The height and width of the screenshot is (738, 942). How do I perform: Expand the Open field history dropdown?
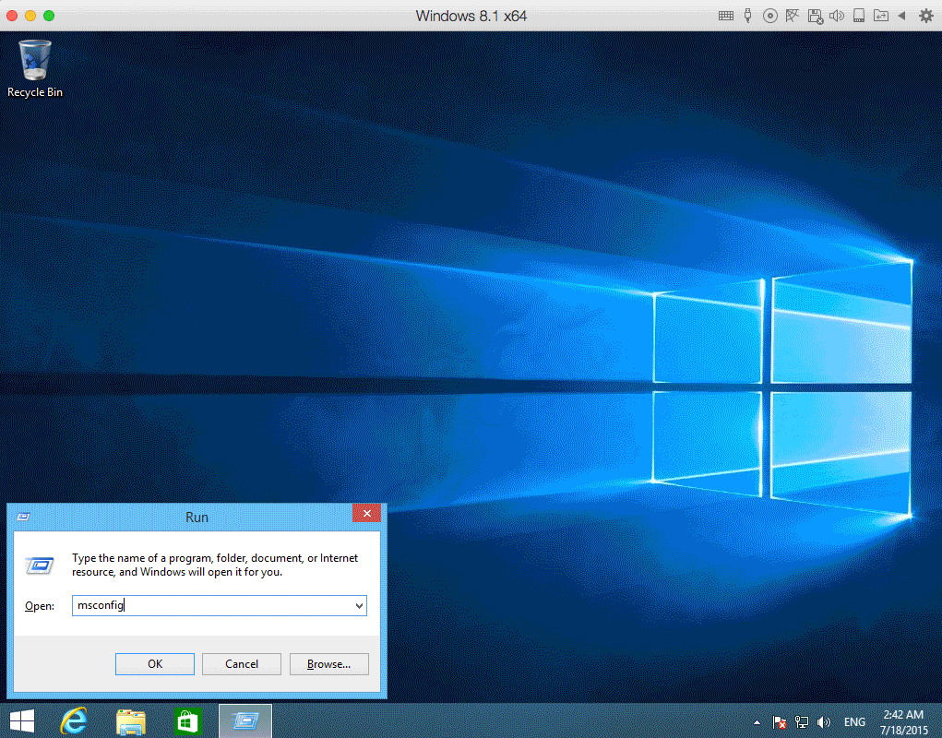tap(359, 606)
